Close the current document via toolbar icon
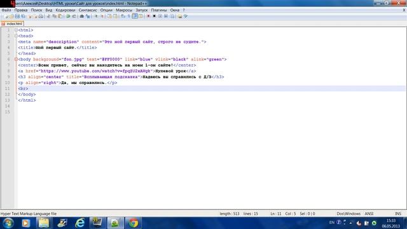The width and height of the screenshot is (407, 229). pyautogui.click(x=29, y=17)
